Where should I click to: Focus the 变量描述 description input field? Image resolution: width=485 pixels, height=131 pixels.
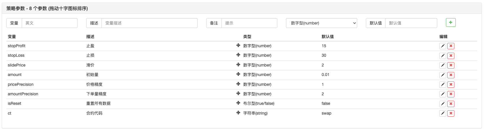[149, 23]
